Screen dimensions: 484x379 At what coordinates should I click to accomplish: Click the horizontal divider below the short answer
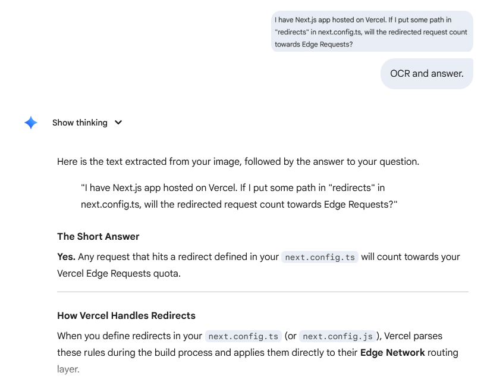coord(262,292)
